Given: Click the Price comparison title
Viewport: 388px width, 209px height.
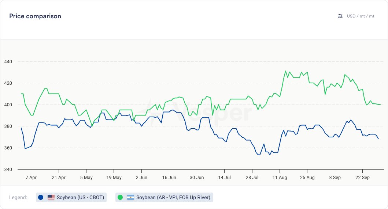Looking at the screenshot, I should (35, 16).
